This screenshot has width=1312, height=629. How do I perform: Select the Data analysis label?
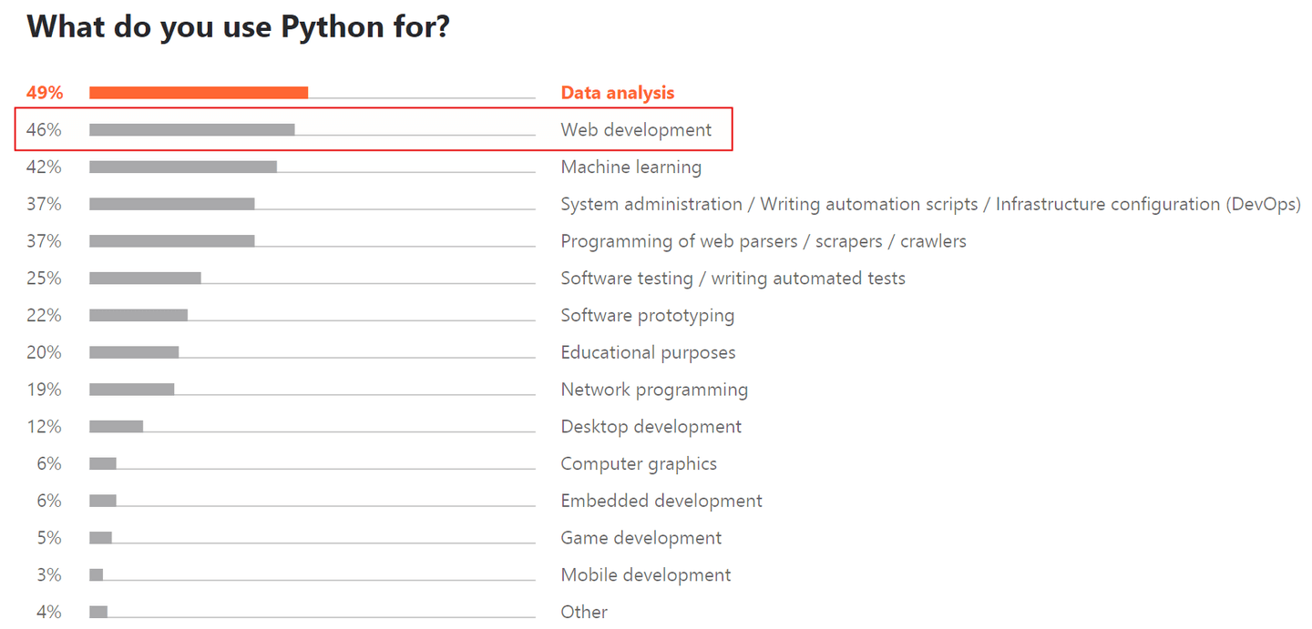tap(618, 93)
